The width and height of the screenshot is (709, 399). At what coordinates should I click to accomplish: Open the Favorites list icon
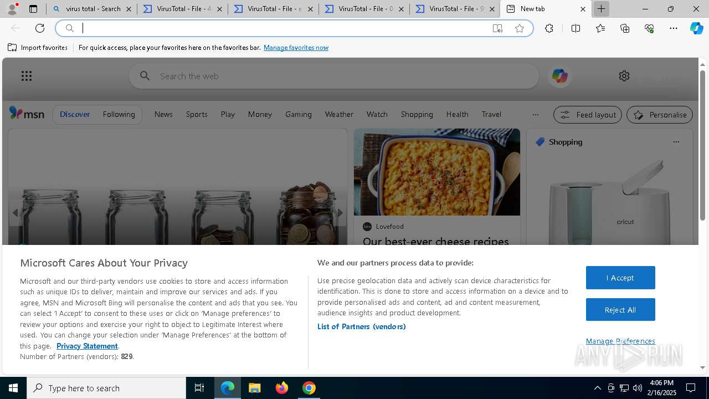(x=600, y=28)
